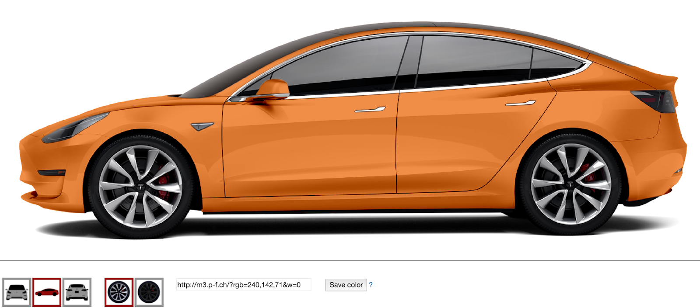Open the question mark help link
700x308 pixels.
(371, 285)
